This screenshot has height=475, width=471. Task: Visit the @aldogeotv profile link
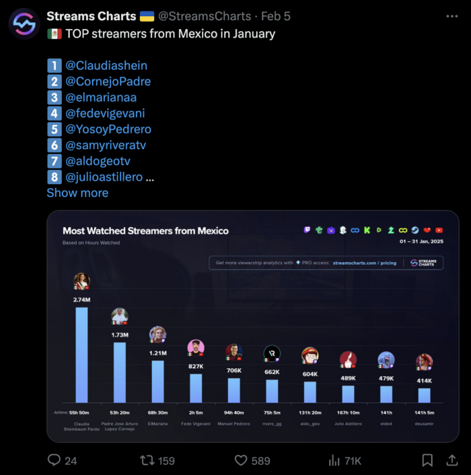[x=98, y=161]
